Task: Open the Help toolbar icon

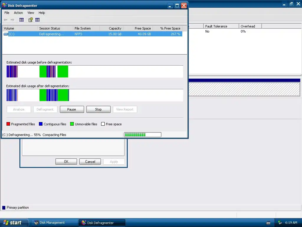Action: (30, 20)
